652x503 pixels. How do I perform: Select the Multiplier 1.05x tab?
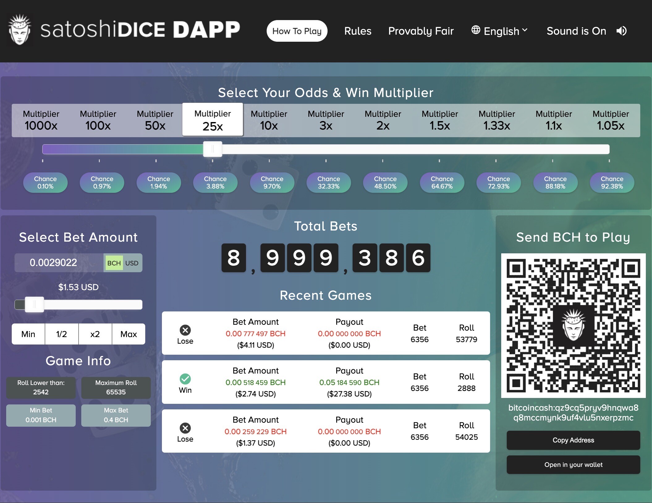pos(611,120)
